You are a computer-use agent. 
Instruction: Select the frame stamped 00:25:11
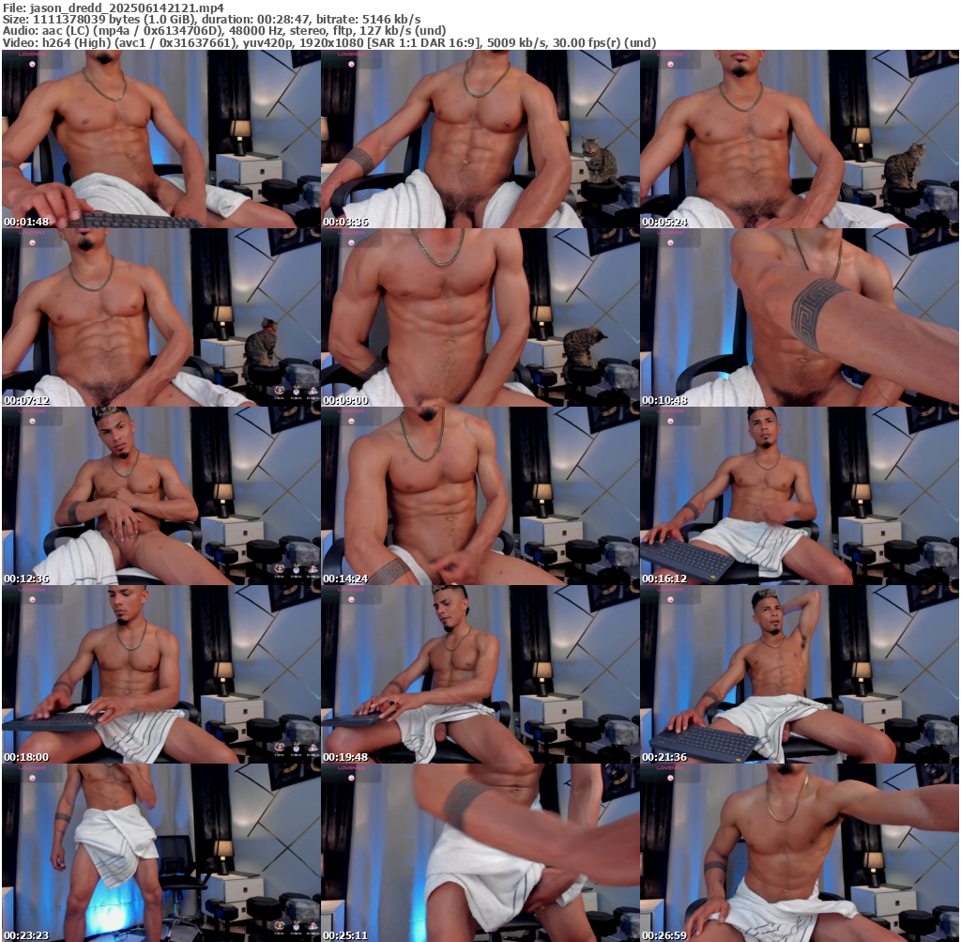point(480,853)
